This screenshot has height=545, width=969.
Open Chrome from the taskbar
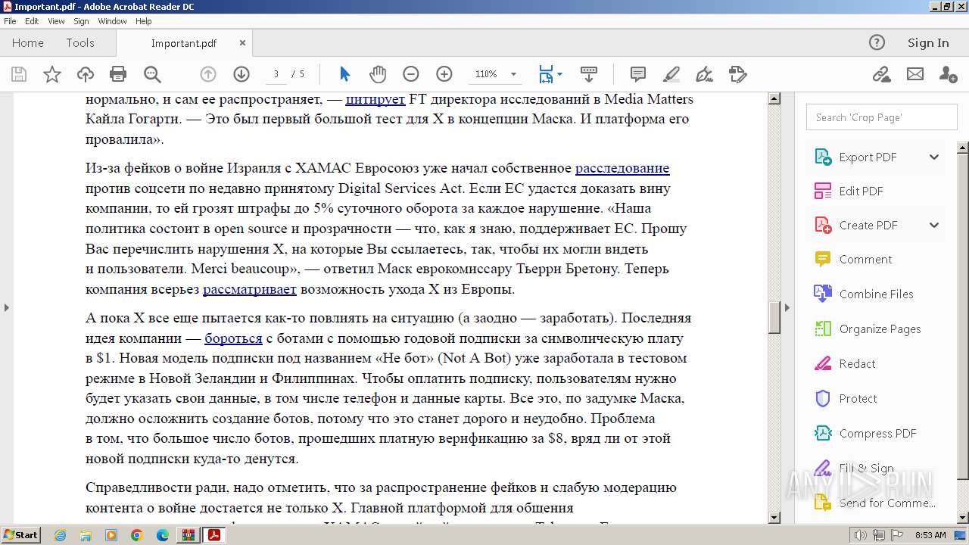coord(136,535)
